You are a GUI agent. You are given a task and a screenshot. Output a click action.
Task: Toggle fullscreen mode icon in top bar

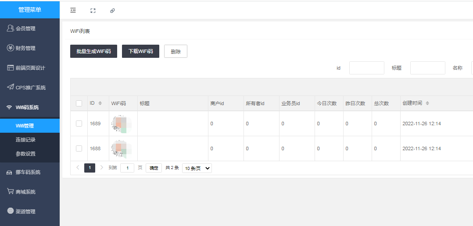pos(93,11)
